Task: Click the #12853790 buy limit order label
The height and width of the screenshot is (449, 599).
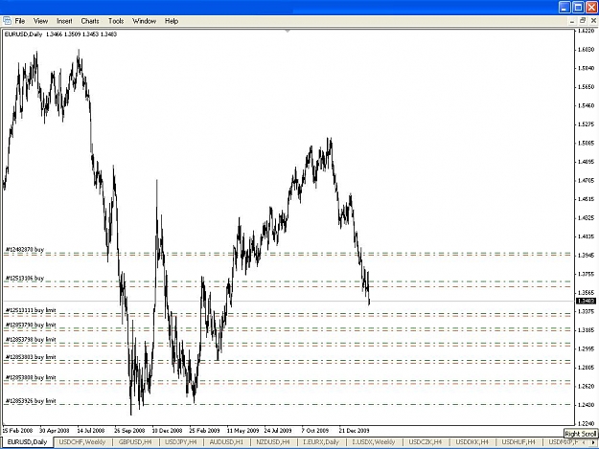Action: (x=31, y=325)
